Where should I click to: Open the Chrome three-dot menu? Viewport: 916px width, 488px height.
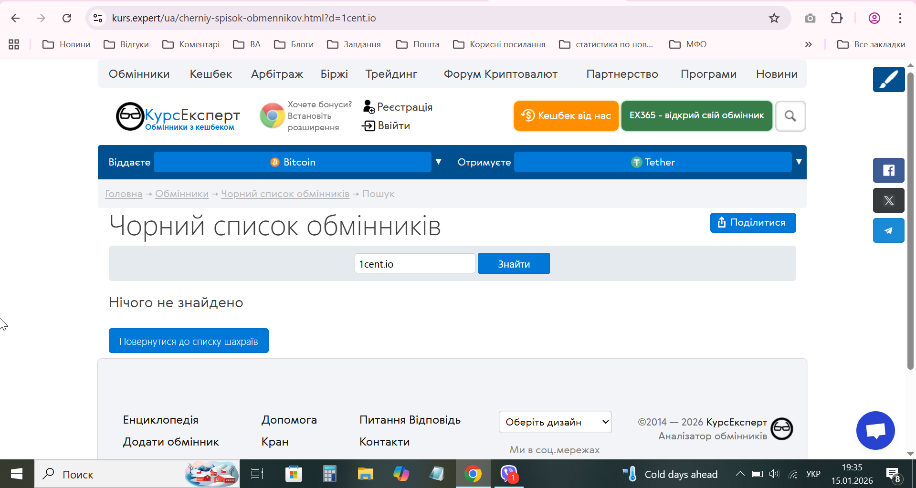[900, 18]
